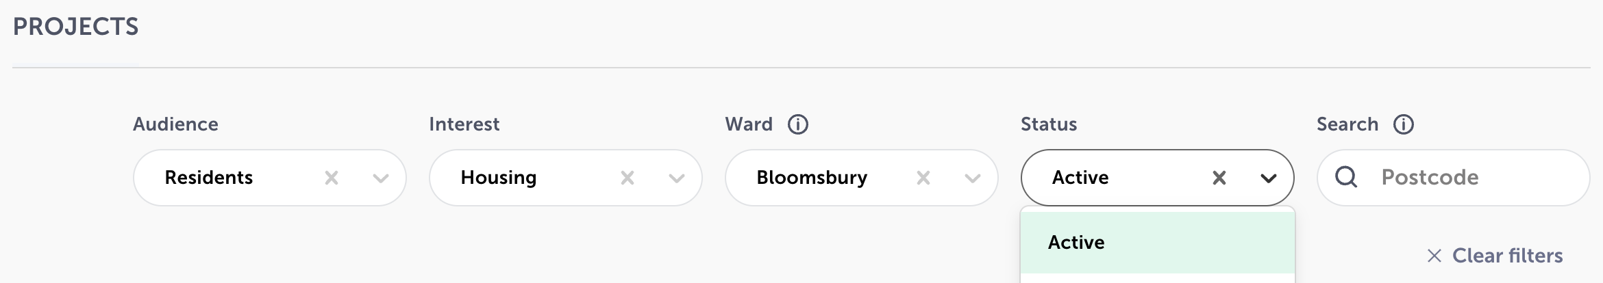Open the Ward dropdown chevron
This screenshot has width=1603, height=283.
[x=973, y=178]
